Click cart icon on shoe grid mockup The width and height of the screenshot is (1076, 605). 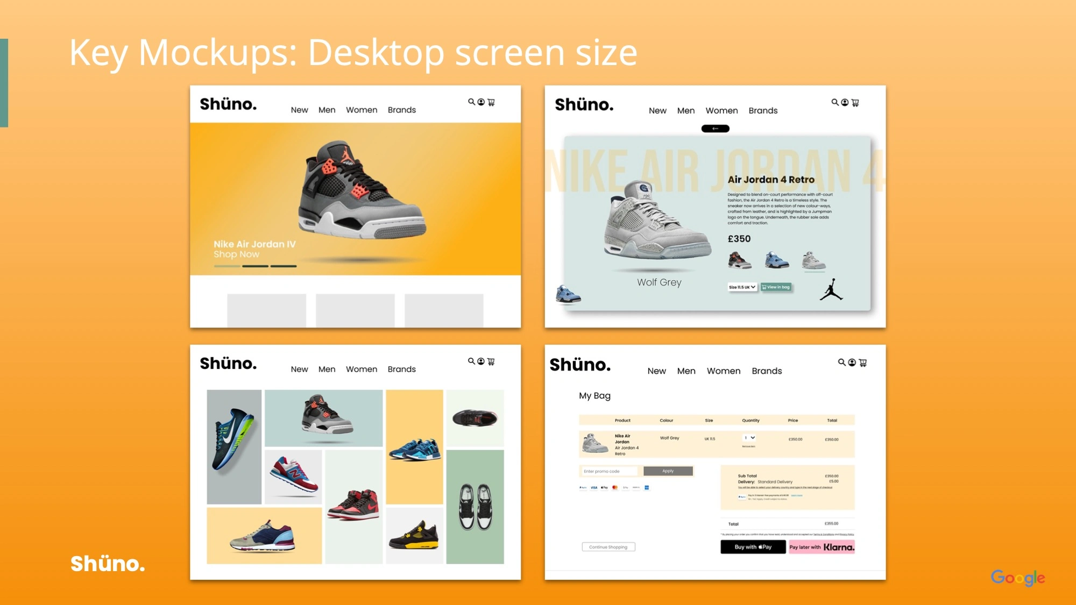491,362
